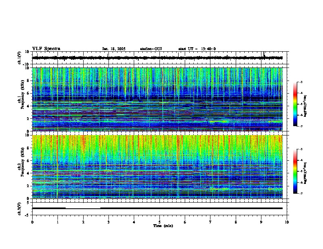
Task: Click the 'start UT = 13:40:0' label
Action: pos(197,49)
